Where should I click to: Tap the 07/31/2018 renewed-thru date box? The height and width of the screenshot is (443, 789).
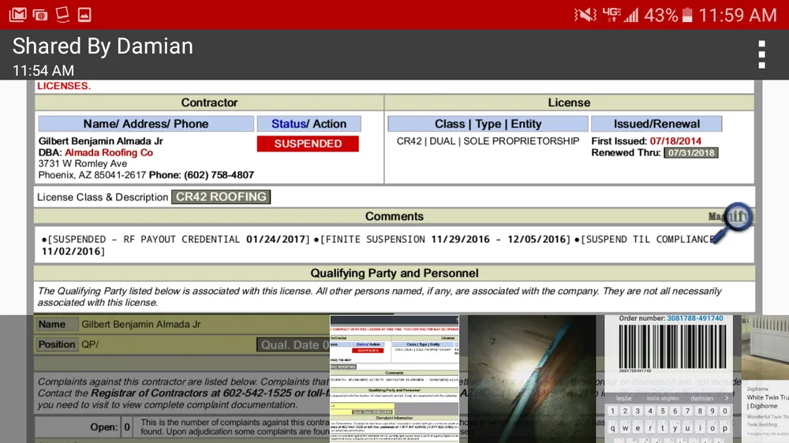(x=690, y=152)
